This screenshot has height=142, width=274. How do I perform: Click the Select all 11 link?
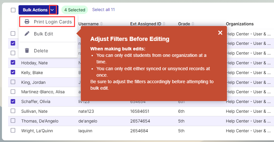click(103, 10)
